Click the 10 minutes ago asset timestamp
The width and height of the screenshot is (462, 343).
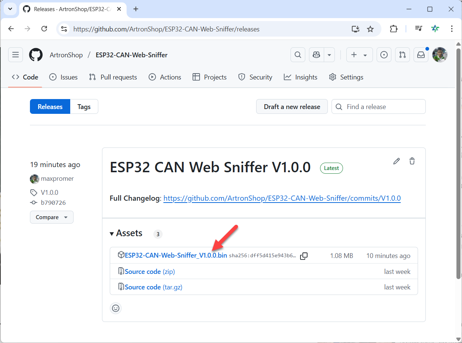388,256
